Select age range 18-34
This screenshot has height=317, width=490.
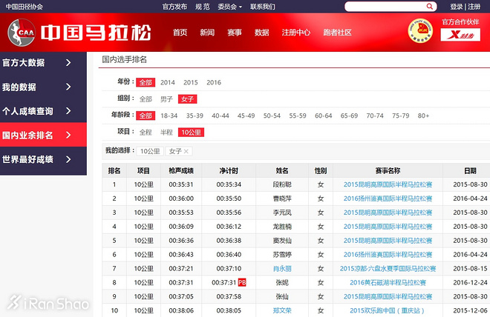tap(169, 116)
